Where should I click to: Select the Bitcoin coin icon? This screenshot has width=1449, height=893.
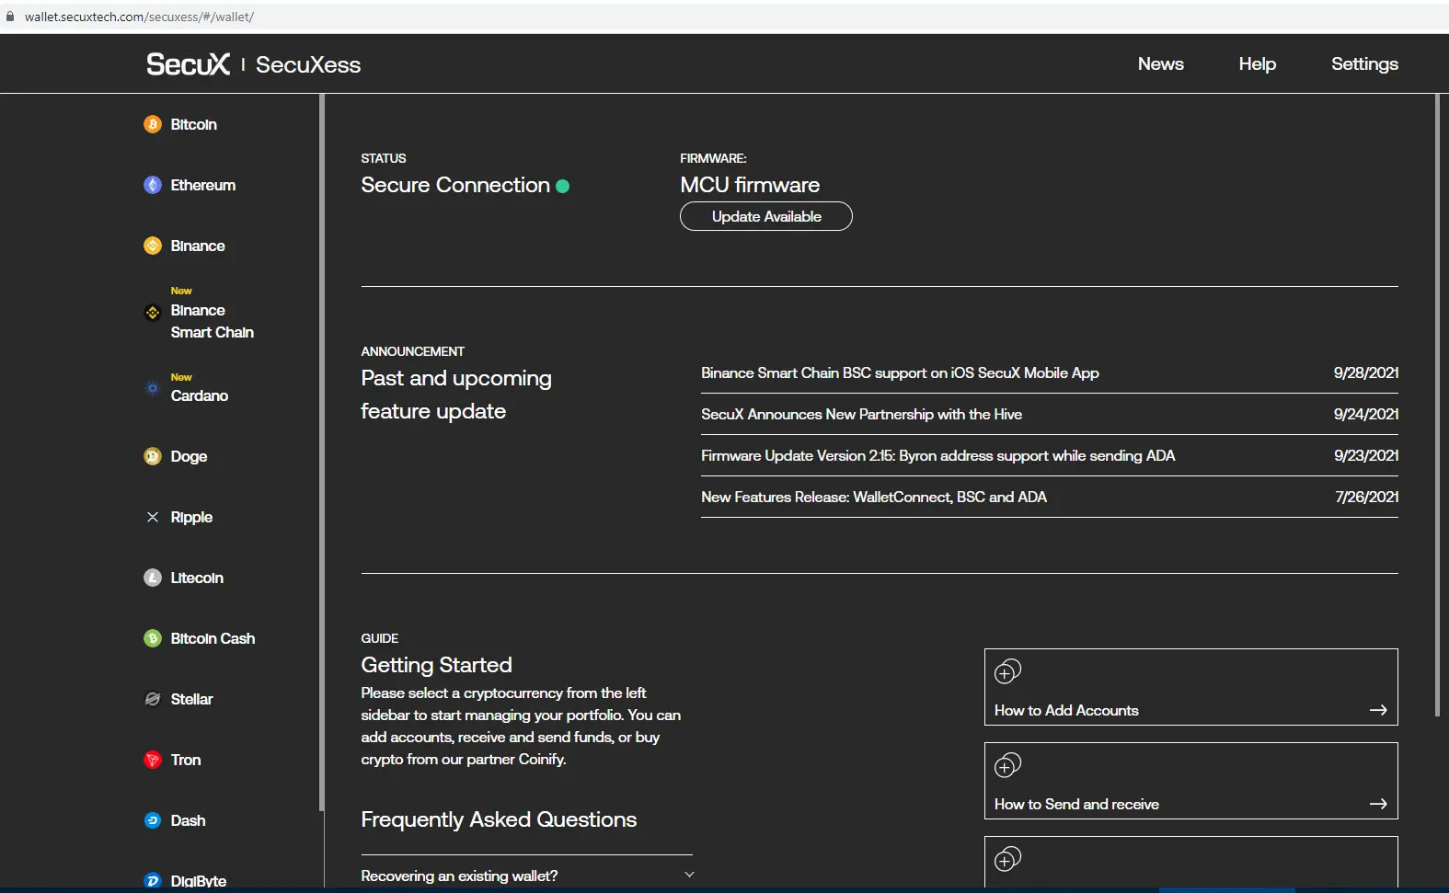(x=153, y=124)
